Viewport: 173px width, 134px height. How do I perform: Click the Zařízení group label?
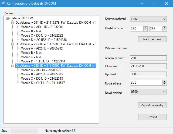10,13
